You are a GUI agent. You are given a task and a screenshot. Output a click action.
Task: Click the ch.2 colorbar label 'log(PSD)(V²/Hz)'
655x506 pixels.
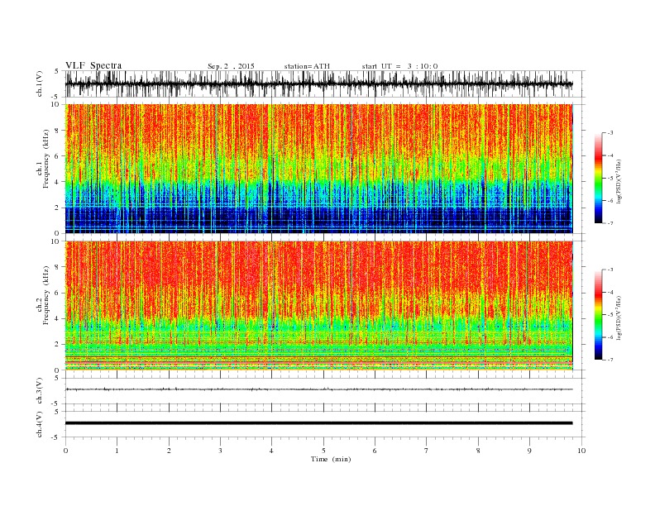619,317
